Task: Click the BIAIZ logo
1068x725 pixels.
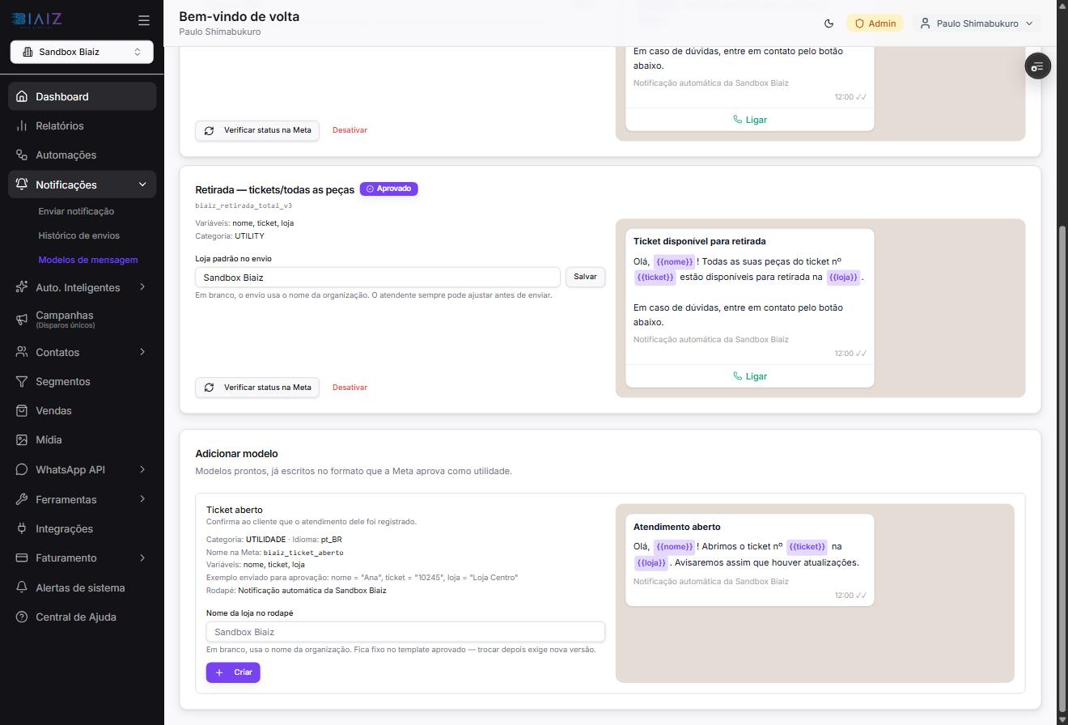Action: pos(38,19)
